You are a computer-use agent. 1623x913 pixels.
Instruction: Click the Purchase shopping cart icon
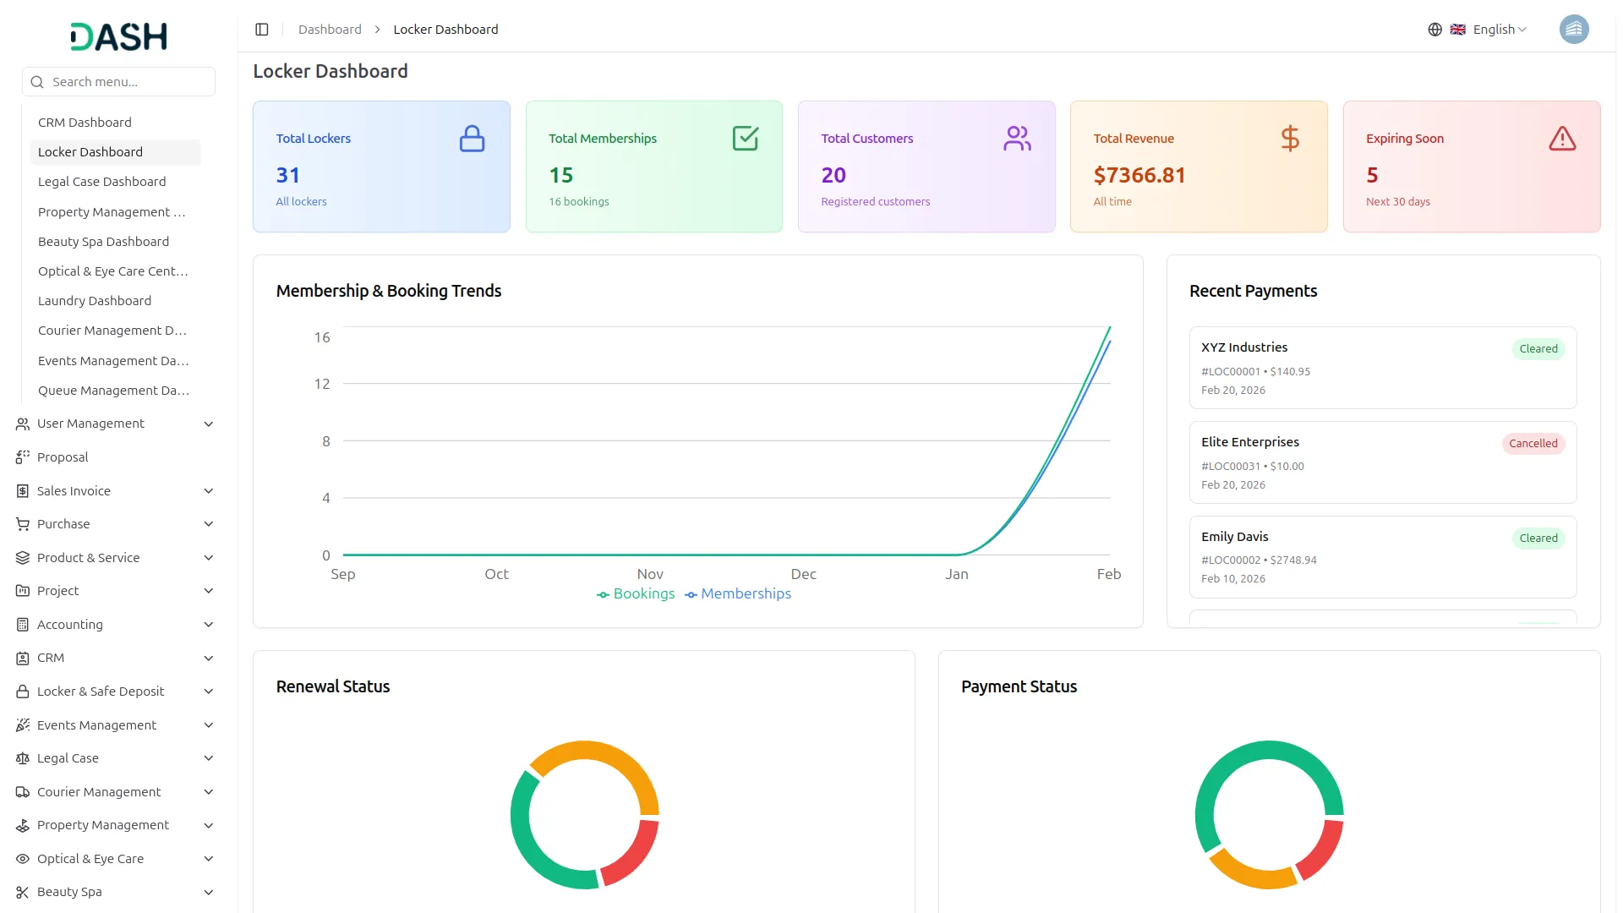click(x=22, y=524)
